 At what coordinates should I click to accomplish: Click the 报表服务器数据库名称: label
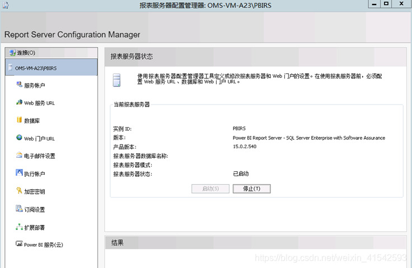[141, 156]
